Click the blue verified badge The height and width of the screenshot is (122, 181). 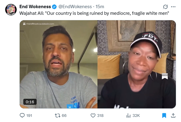(x=54, y=7)
